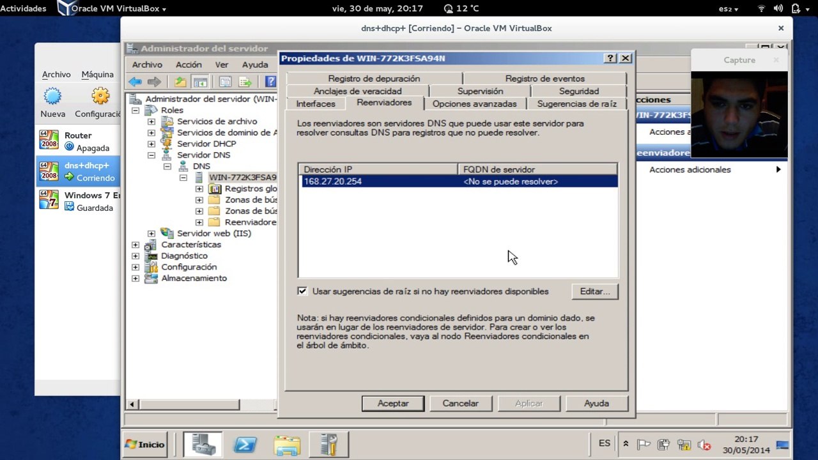Expand the Almacenamiento node
This screenshot has width=818, height=460.
[135, 279]
